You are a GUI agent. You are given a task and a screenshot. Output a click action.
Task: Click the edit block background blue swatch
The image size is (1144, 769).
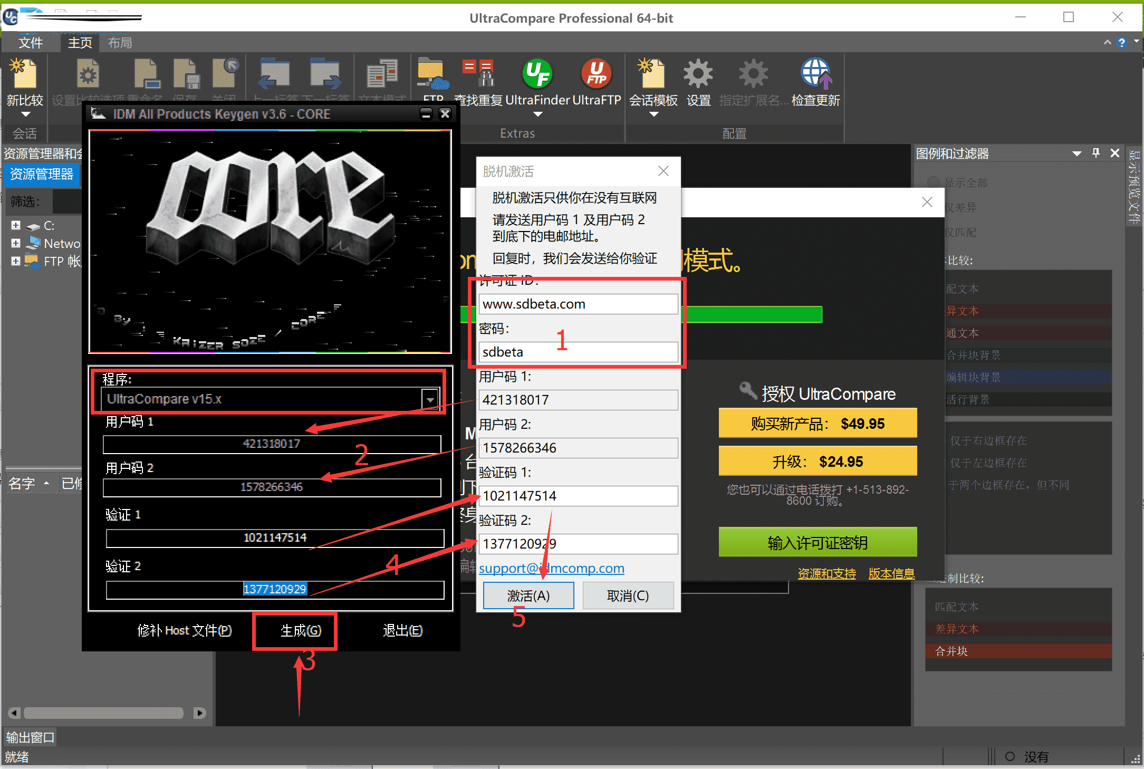tap(1028, 377)
